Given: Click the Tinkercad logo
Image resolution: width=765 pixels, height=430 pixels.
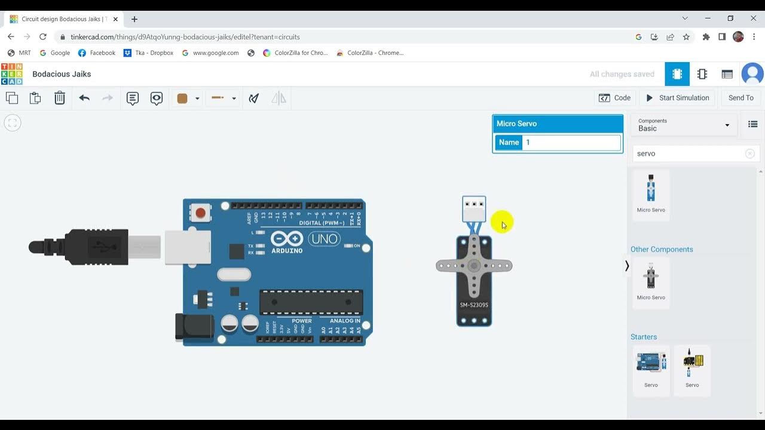Looking at the screenshot, I should [x=11, y=74].
